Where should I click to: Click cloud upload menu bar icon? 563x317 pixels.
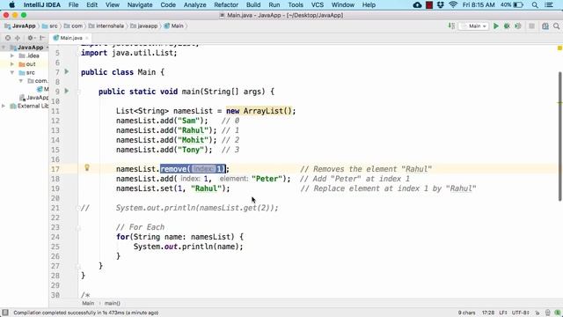coord(417,5)
